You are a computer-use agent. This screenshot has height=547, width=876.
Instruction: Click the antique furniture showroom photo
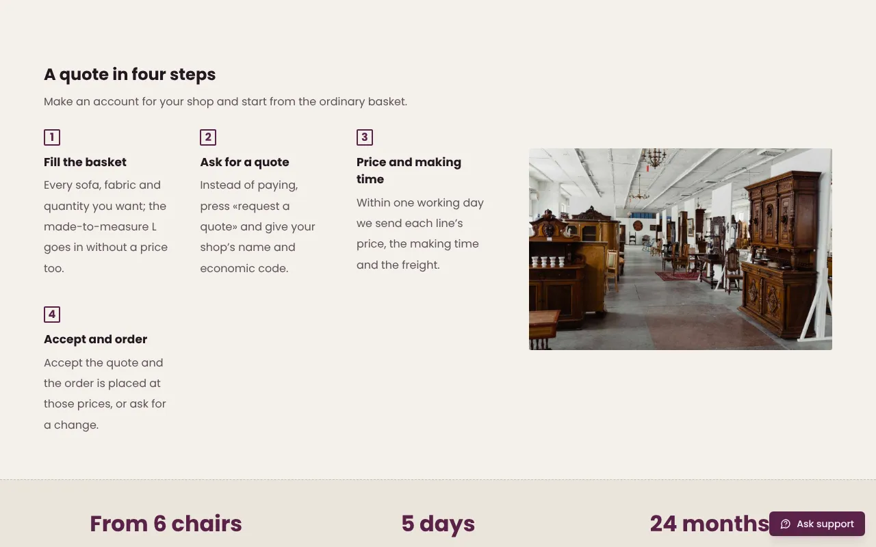pos(680,249)
